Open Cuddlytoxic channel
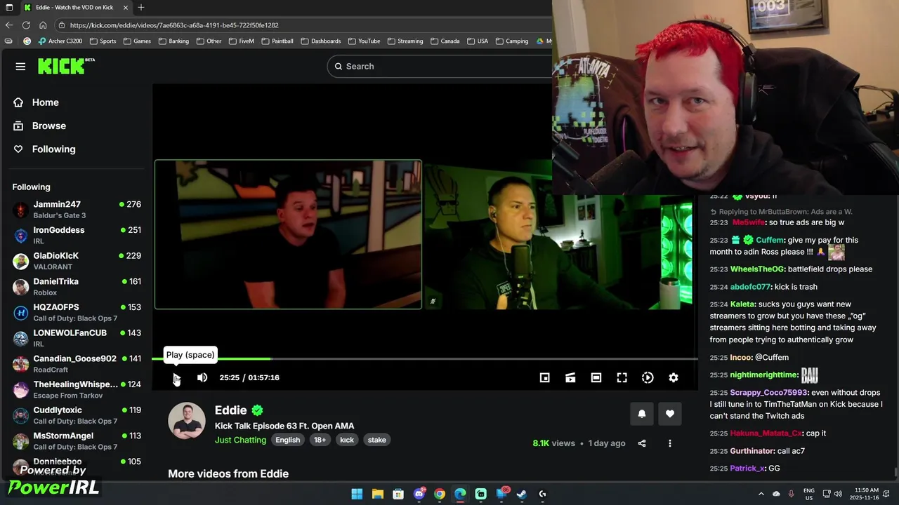Image resolution: width=899 pixels, height=505 pixels. tap(77, 415)
